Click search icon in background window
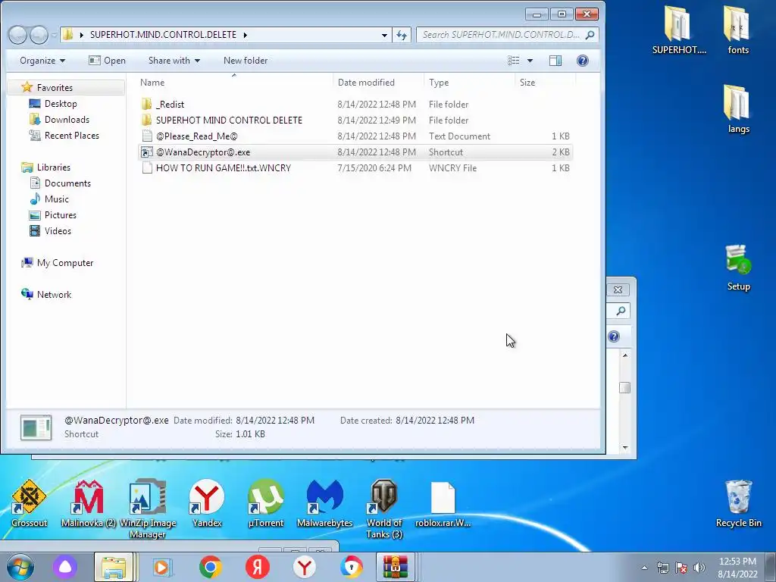Viewport: 776px width, 582px height. click(x=621, y=311)
